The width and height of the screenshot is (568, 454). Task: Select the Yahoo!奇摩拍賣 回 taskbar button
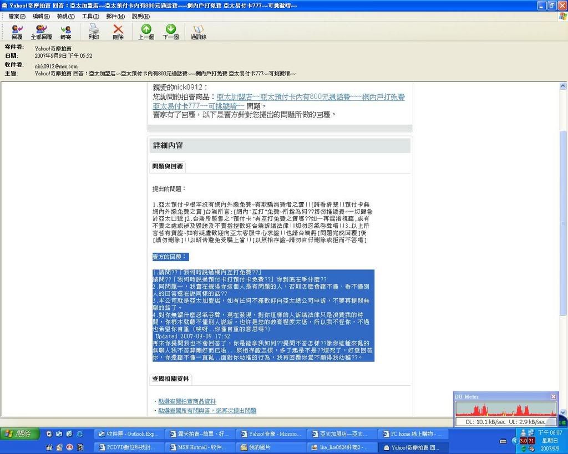coord(413,447)
